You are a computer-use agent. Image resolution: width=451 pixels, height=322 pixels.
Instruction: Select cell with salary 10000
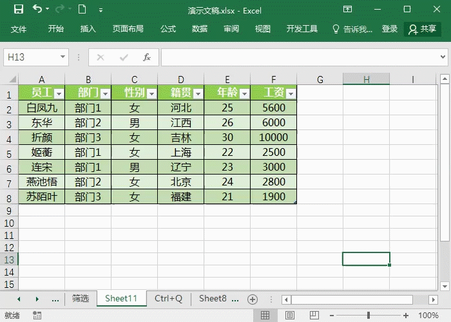pyautogui.click(x=274, y=137)
